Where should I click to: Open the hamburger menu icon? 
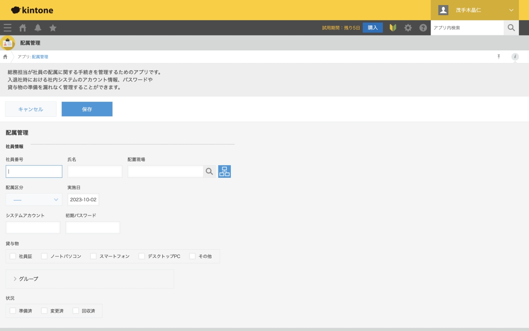8,28
